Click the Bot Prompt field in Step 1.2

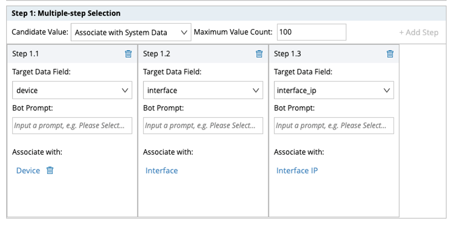(x=203, y=125)
